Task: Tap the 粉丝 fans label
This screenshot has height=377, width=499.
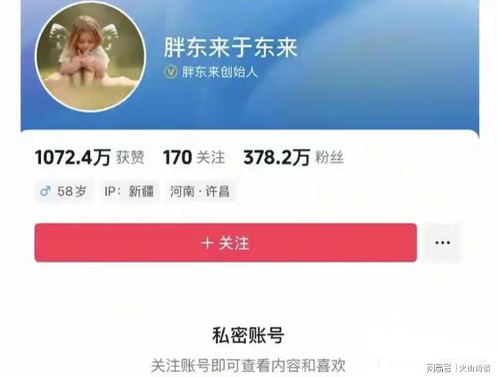Action: coord(330,157)
